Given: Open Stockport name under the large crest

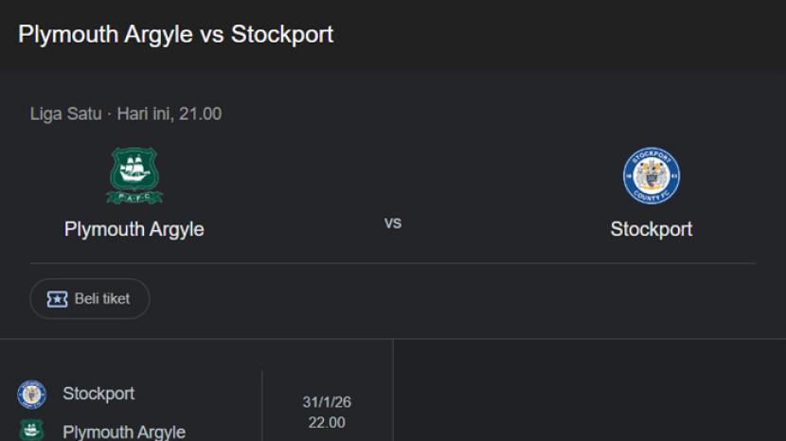Looking at the screenshot, I should point(651,229).
